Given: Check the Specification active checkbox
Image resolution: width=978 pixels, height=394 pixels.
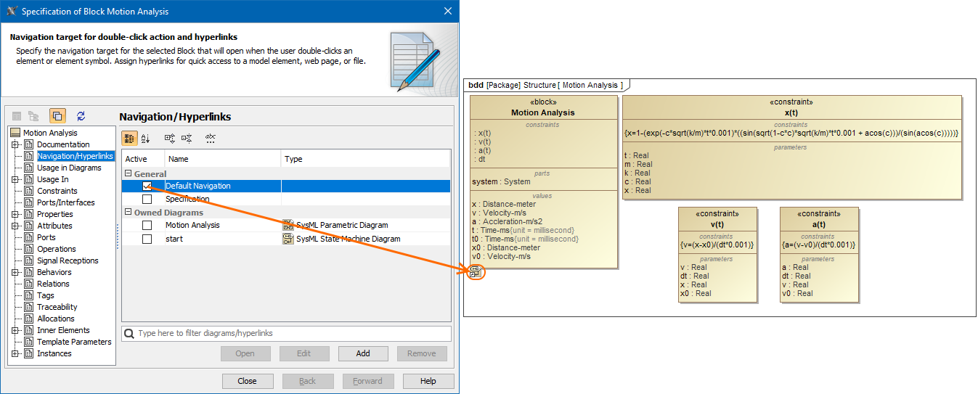Looking at the screenshot, I should pyautogui.click(x=147, y=199).
